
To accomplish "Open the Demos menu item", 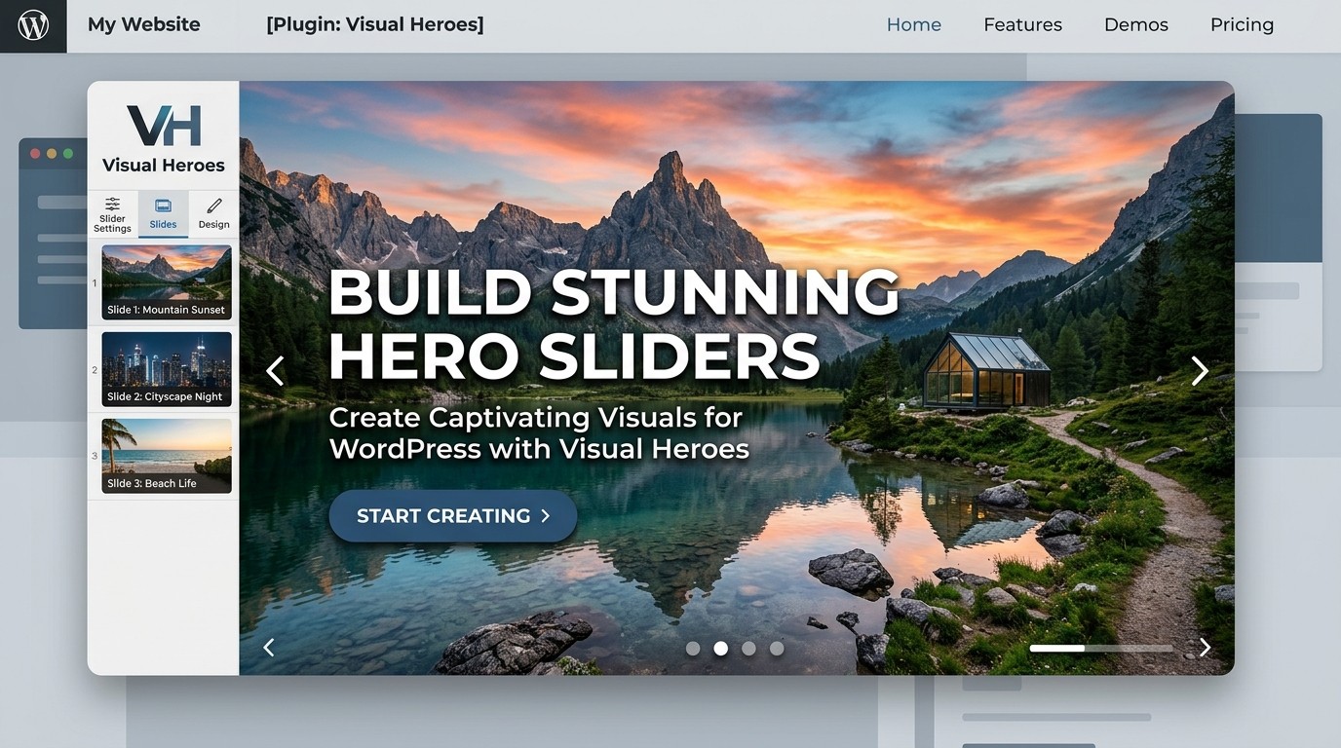I will pos(1135,25).
